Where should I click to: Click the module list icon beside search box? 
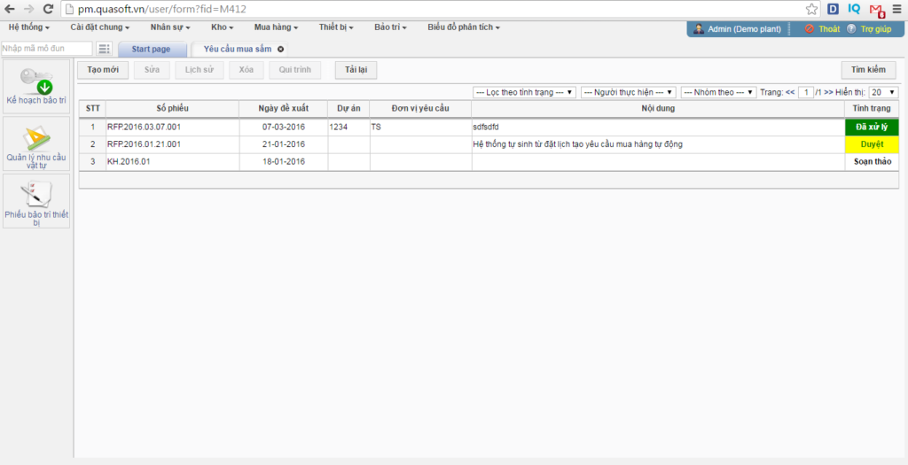(x=105, y=49)
